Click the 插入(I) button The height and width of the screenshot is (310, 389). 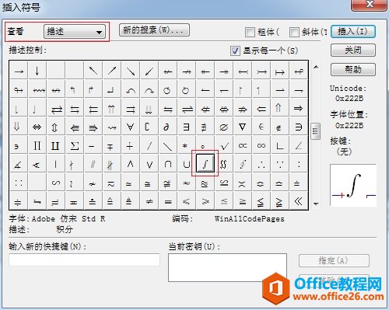point(353,32)
